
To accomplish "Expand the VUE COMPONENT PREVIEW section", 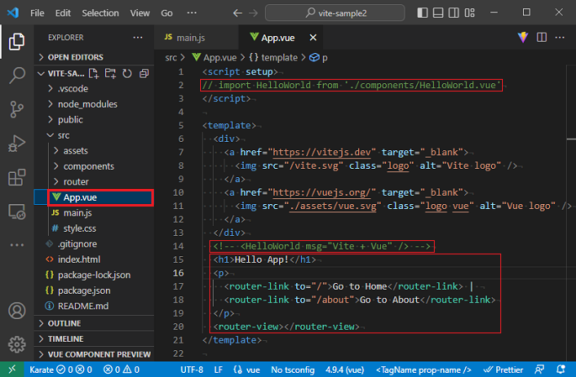I will click(94, 354).
